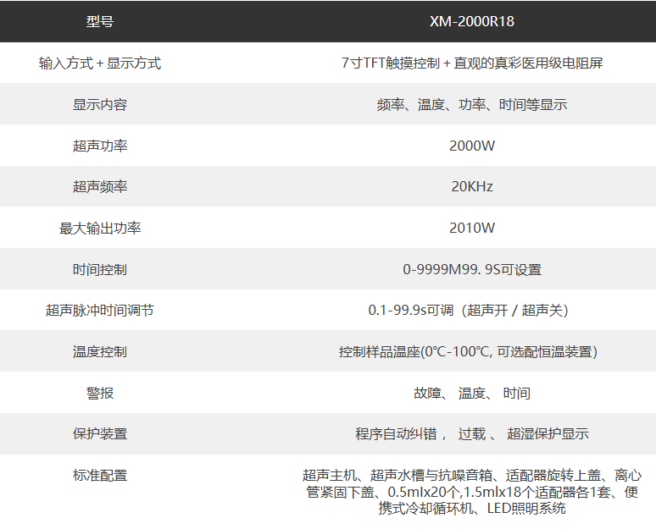Select the 频率、温度、功率、时间等显示 value
The image size is (656, 529).
pyautogui.click(x=471, y=105)
